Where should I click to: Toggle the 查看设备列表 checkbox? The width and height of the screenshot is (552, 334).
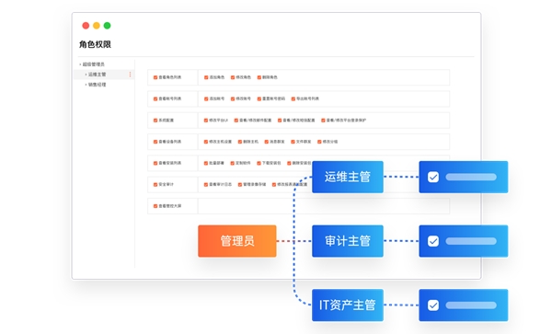(155, 142)
